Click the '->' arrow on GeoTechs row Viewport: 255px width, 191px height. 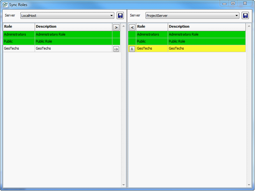click(x=116, y=49)
